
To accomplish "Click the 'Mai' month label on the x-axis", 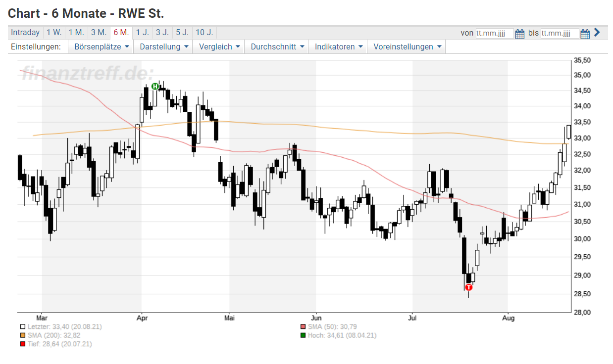I will click(x=229, y=318).
